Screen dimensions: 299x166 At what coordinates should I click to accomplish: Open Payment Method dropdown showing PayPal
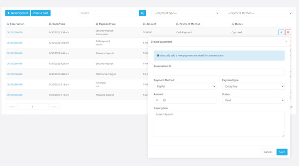click(185, 86)
